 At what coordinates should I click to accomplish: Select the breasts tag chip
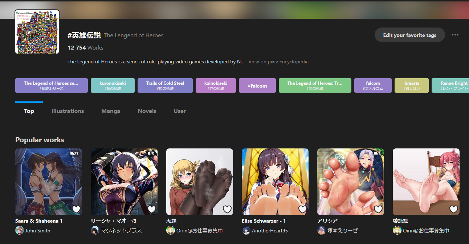coord(412,85)
